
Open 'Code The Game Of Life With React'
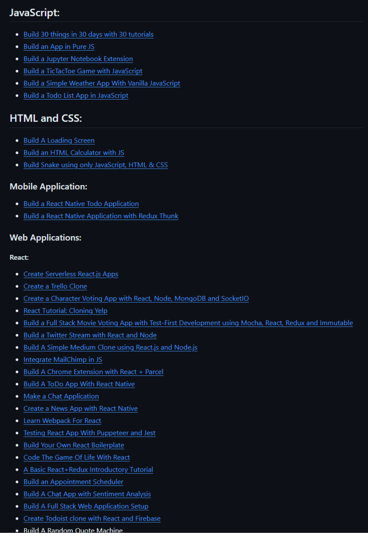point(77,457)
